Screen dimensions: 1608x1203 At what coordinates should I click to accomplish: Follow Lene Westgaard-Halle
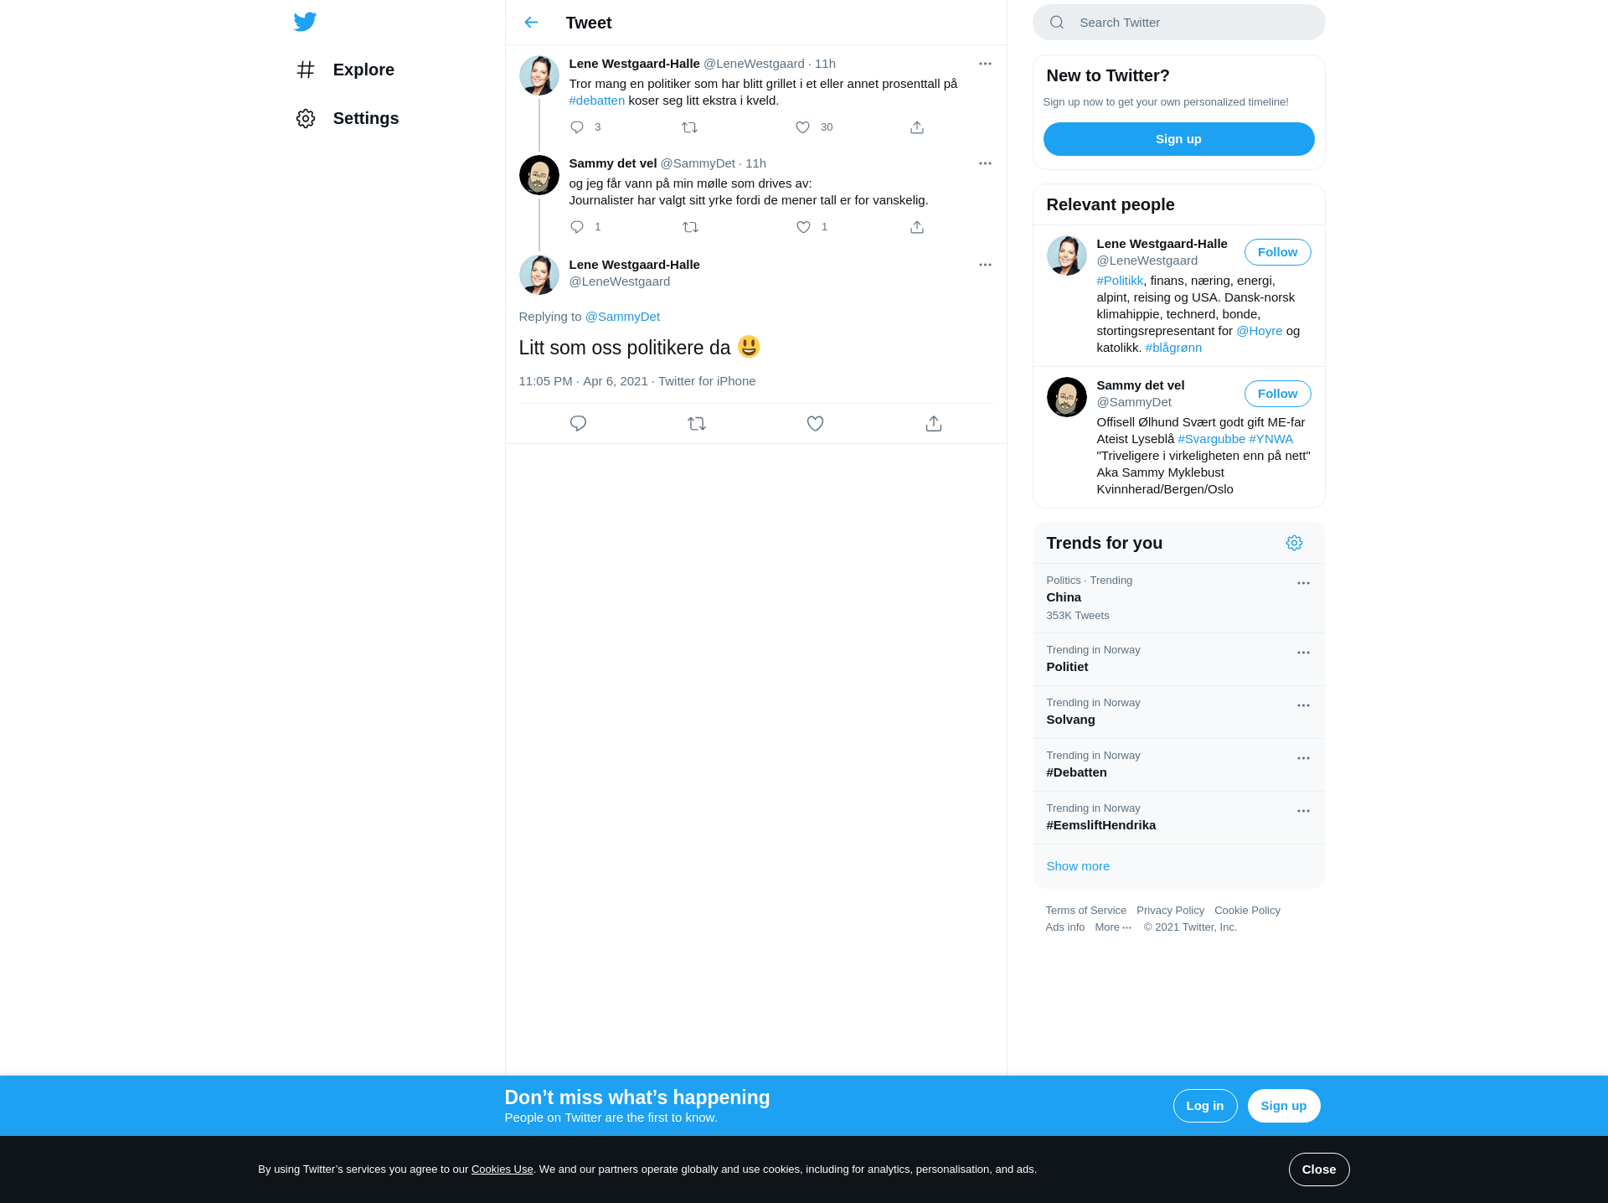(1277, 252)
